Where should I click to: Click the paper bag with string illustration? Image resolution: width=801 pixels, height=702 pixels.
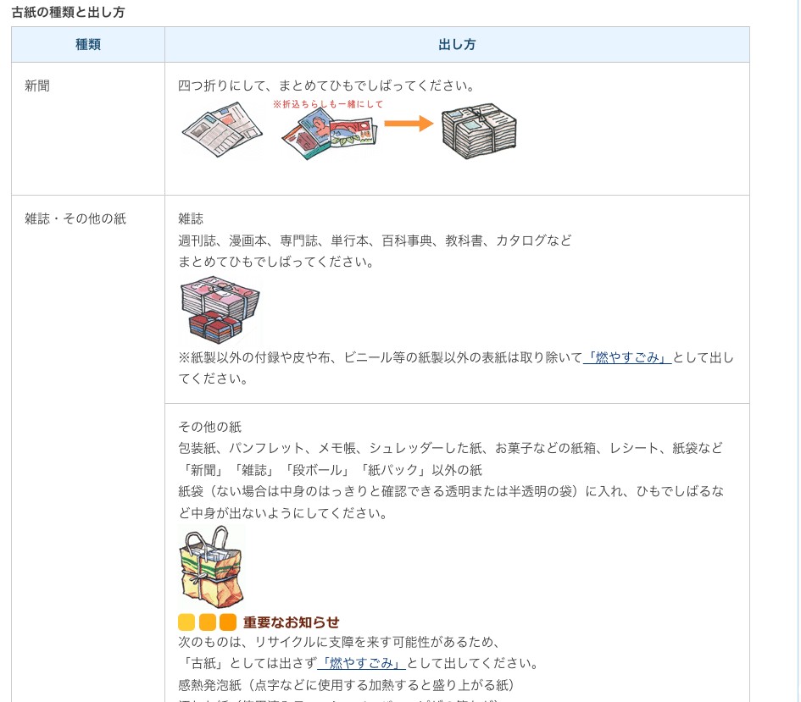point(212,567)
